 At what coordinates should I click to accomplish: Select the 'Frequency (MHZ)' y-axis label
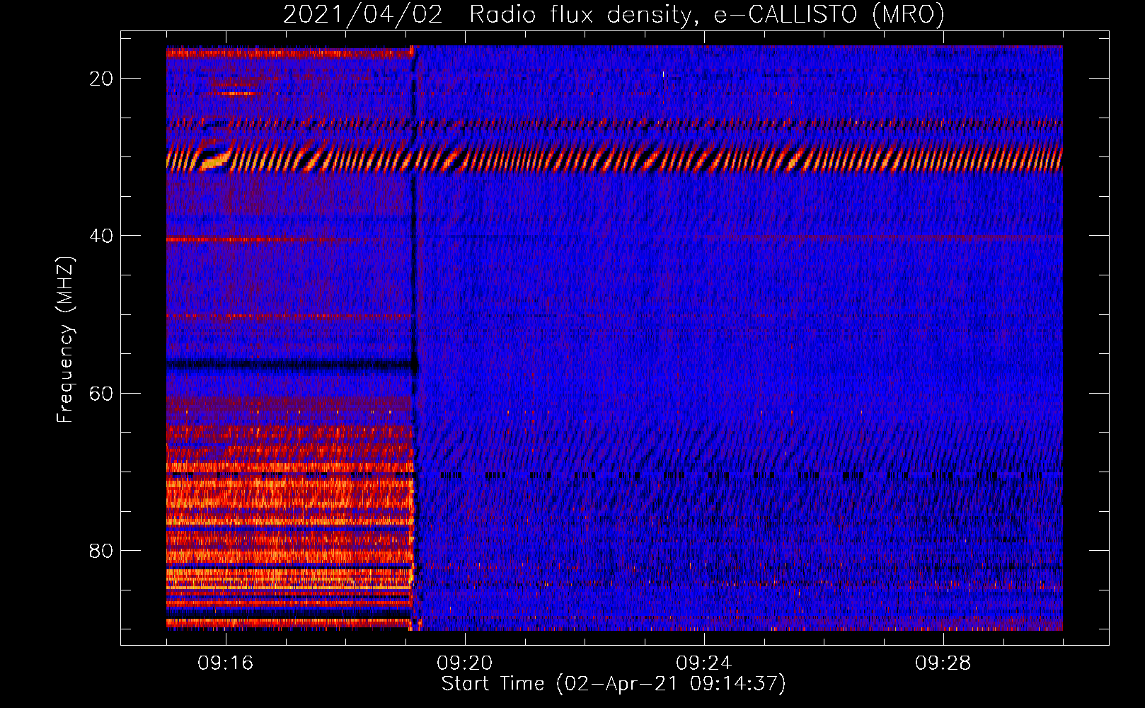pos(65,340)
